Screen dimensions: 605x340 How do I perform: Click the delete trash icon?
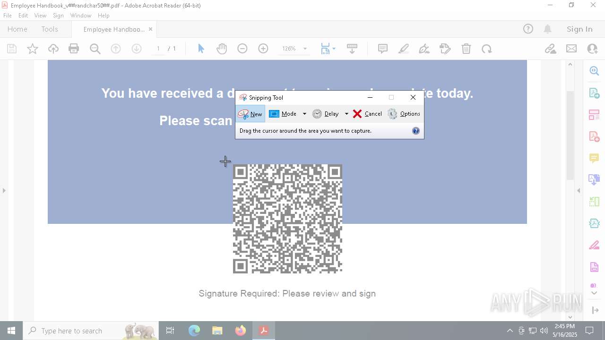pyautogui.click(x=466, y=49)
